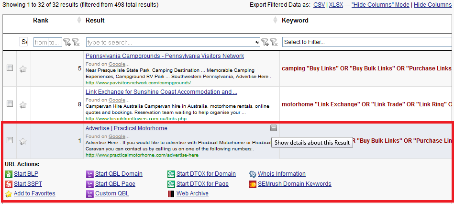Click the Start BLP link

tap(26, 174)
